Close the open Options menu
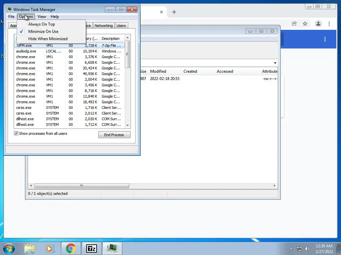341x255 pixels. (26, 17)
